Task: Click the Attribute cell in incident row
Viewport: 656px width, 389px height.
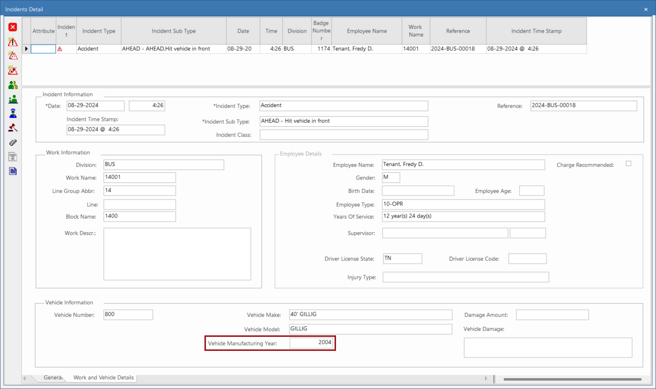Action: (x=43, y=49)
